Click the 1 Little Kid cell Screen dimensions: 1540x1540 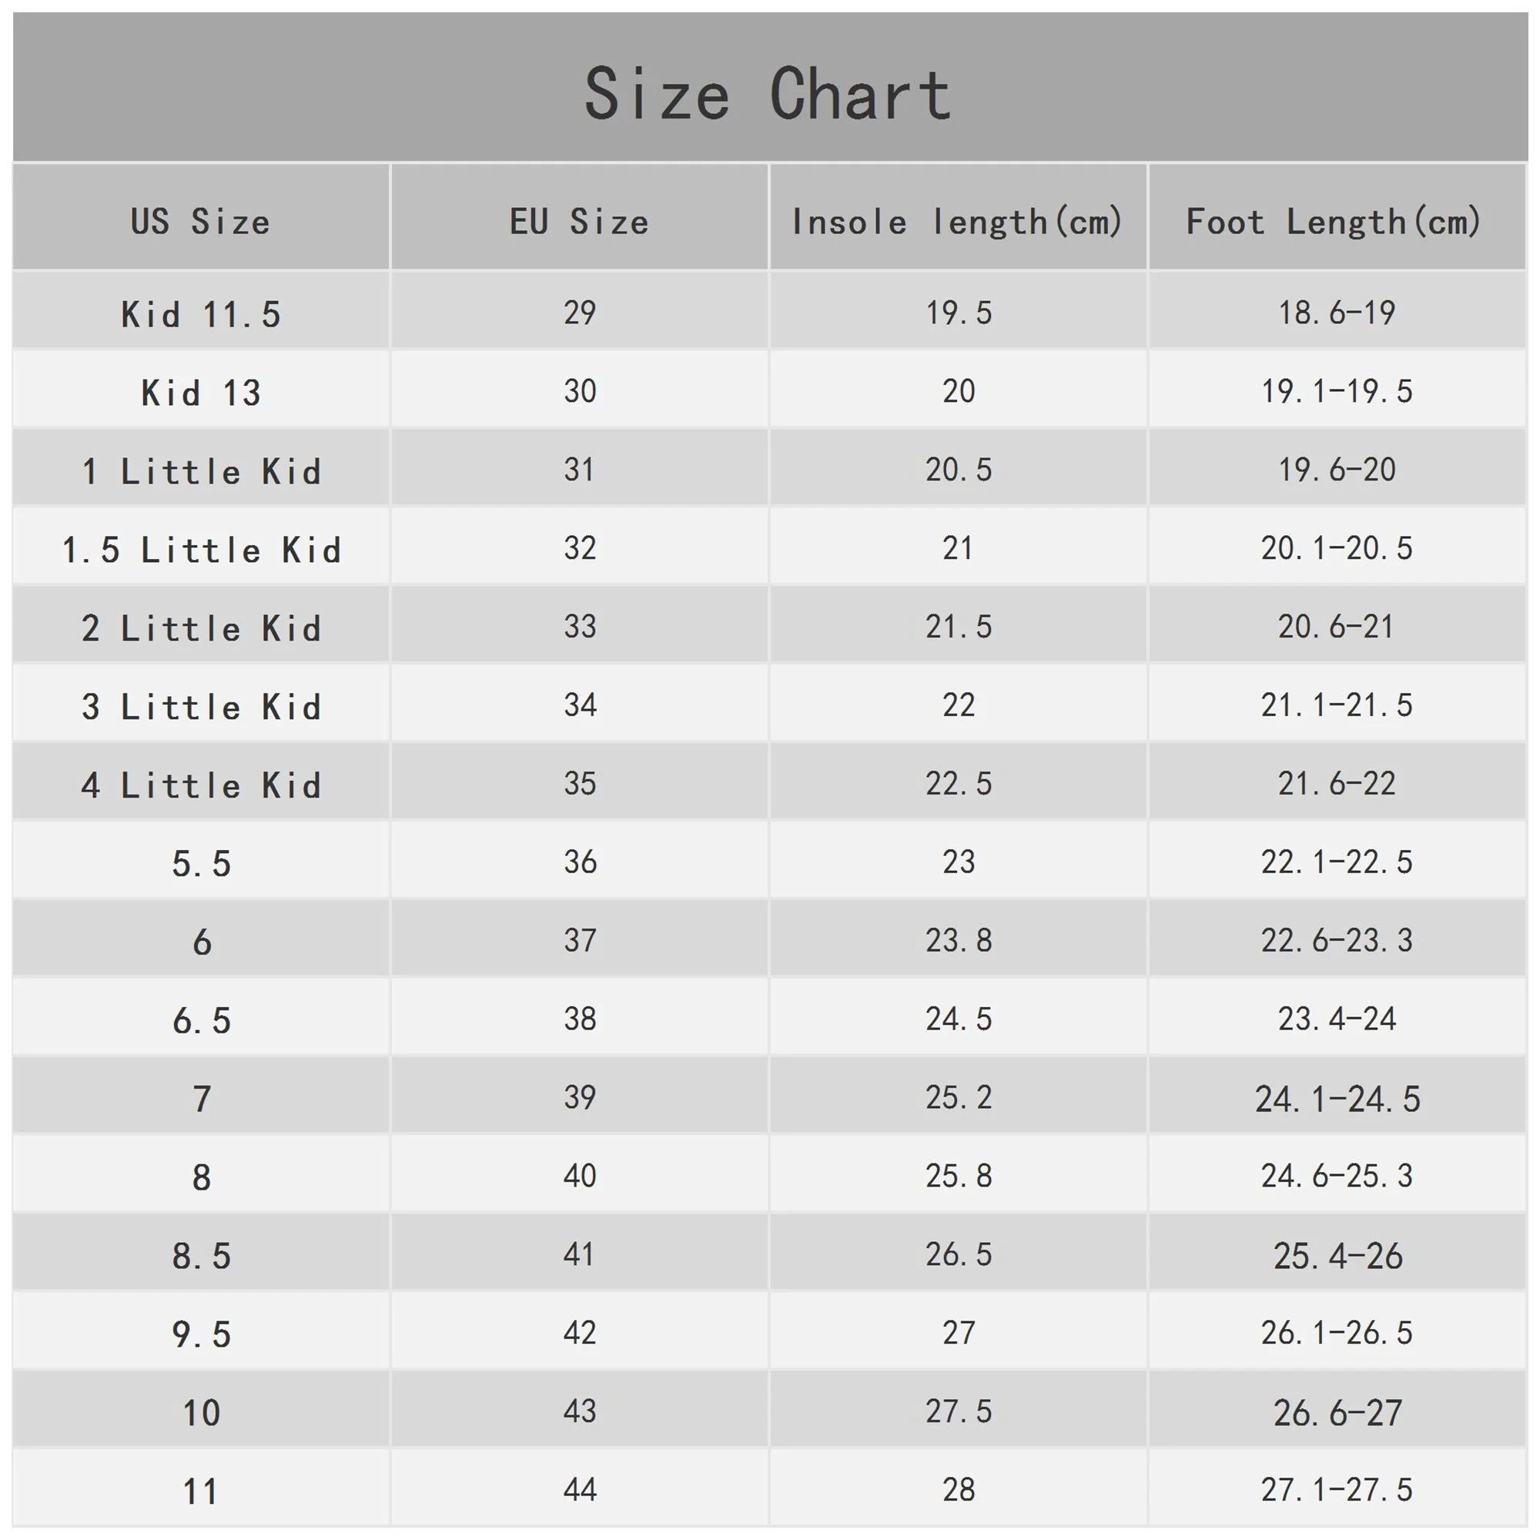[201, 471]
